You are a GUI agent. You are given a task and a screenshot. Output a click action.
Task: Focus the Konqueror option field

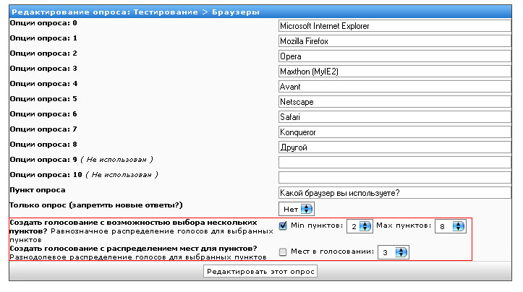(x=395, y=132)
